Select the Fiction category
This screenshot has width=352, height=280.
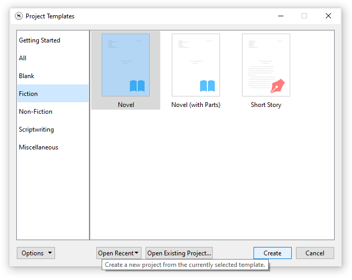28,94
